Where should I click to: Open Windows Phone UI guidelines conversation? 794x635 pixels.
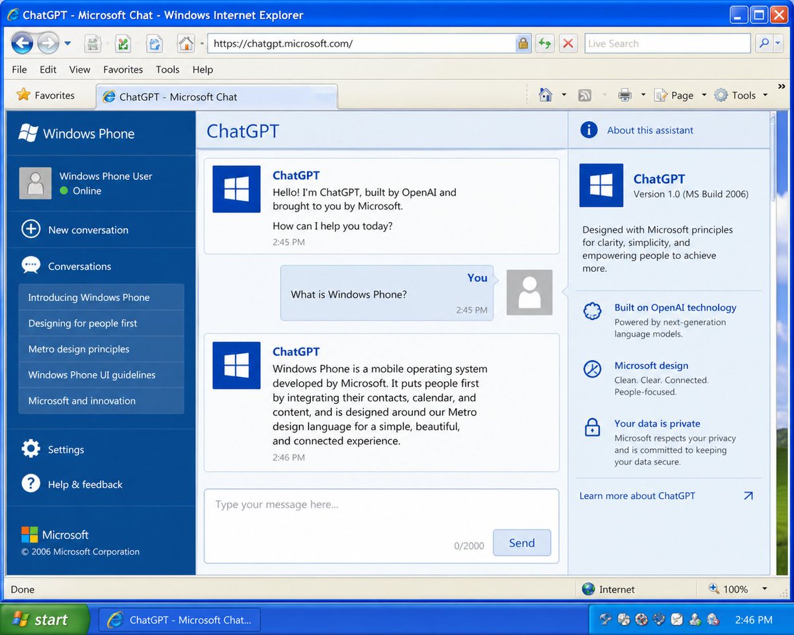click(x=101, y=375)
